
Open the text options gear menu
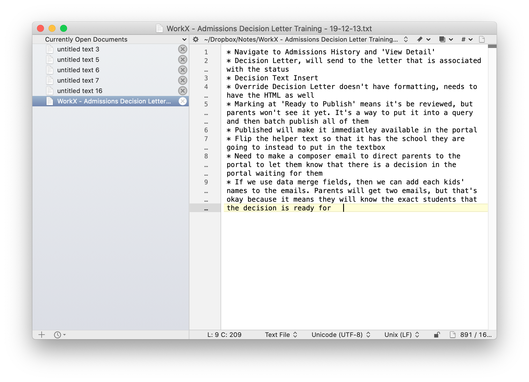coord(196,39)
